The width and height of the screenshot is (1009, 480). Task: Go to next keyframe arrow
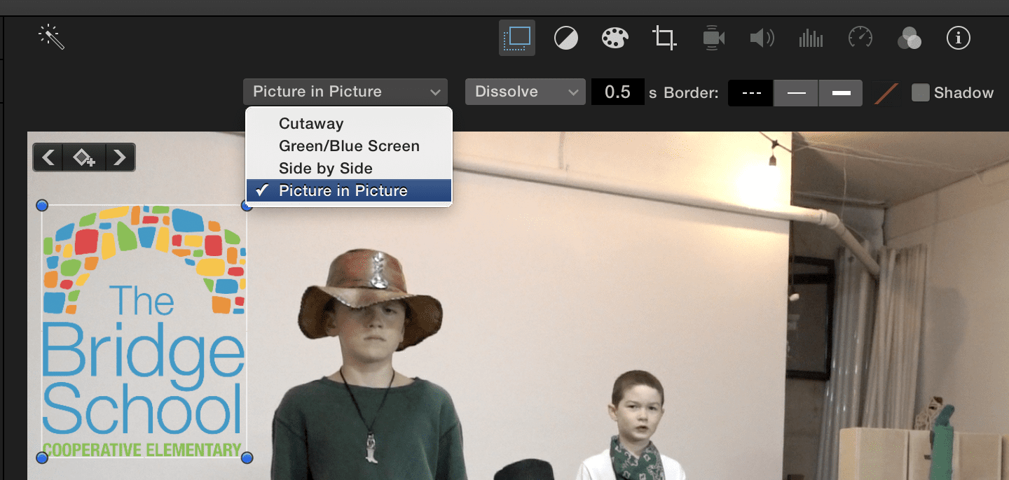[x=120, y=157]
